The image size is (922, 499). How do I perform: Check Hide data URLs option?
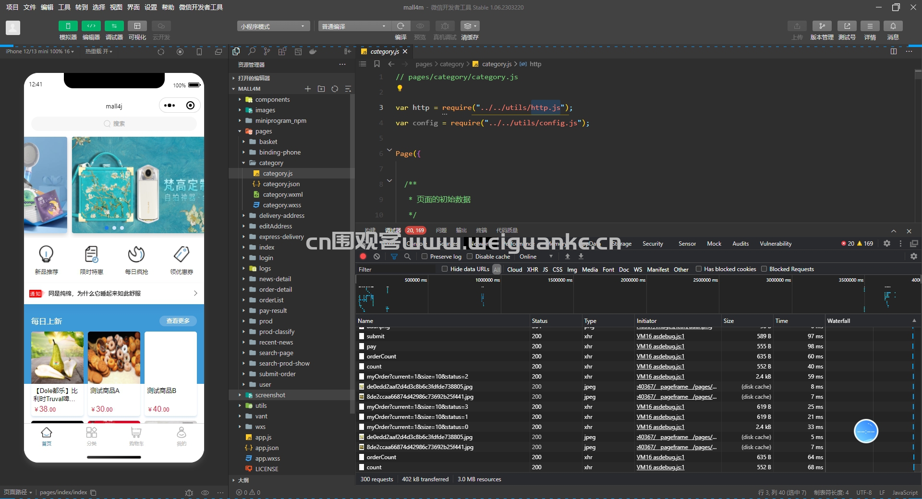pos(445,269)
